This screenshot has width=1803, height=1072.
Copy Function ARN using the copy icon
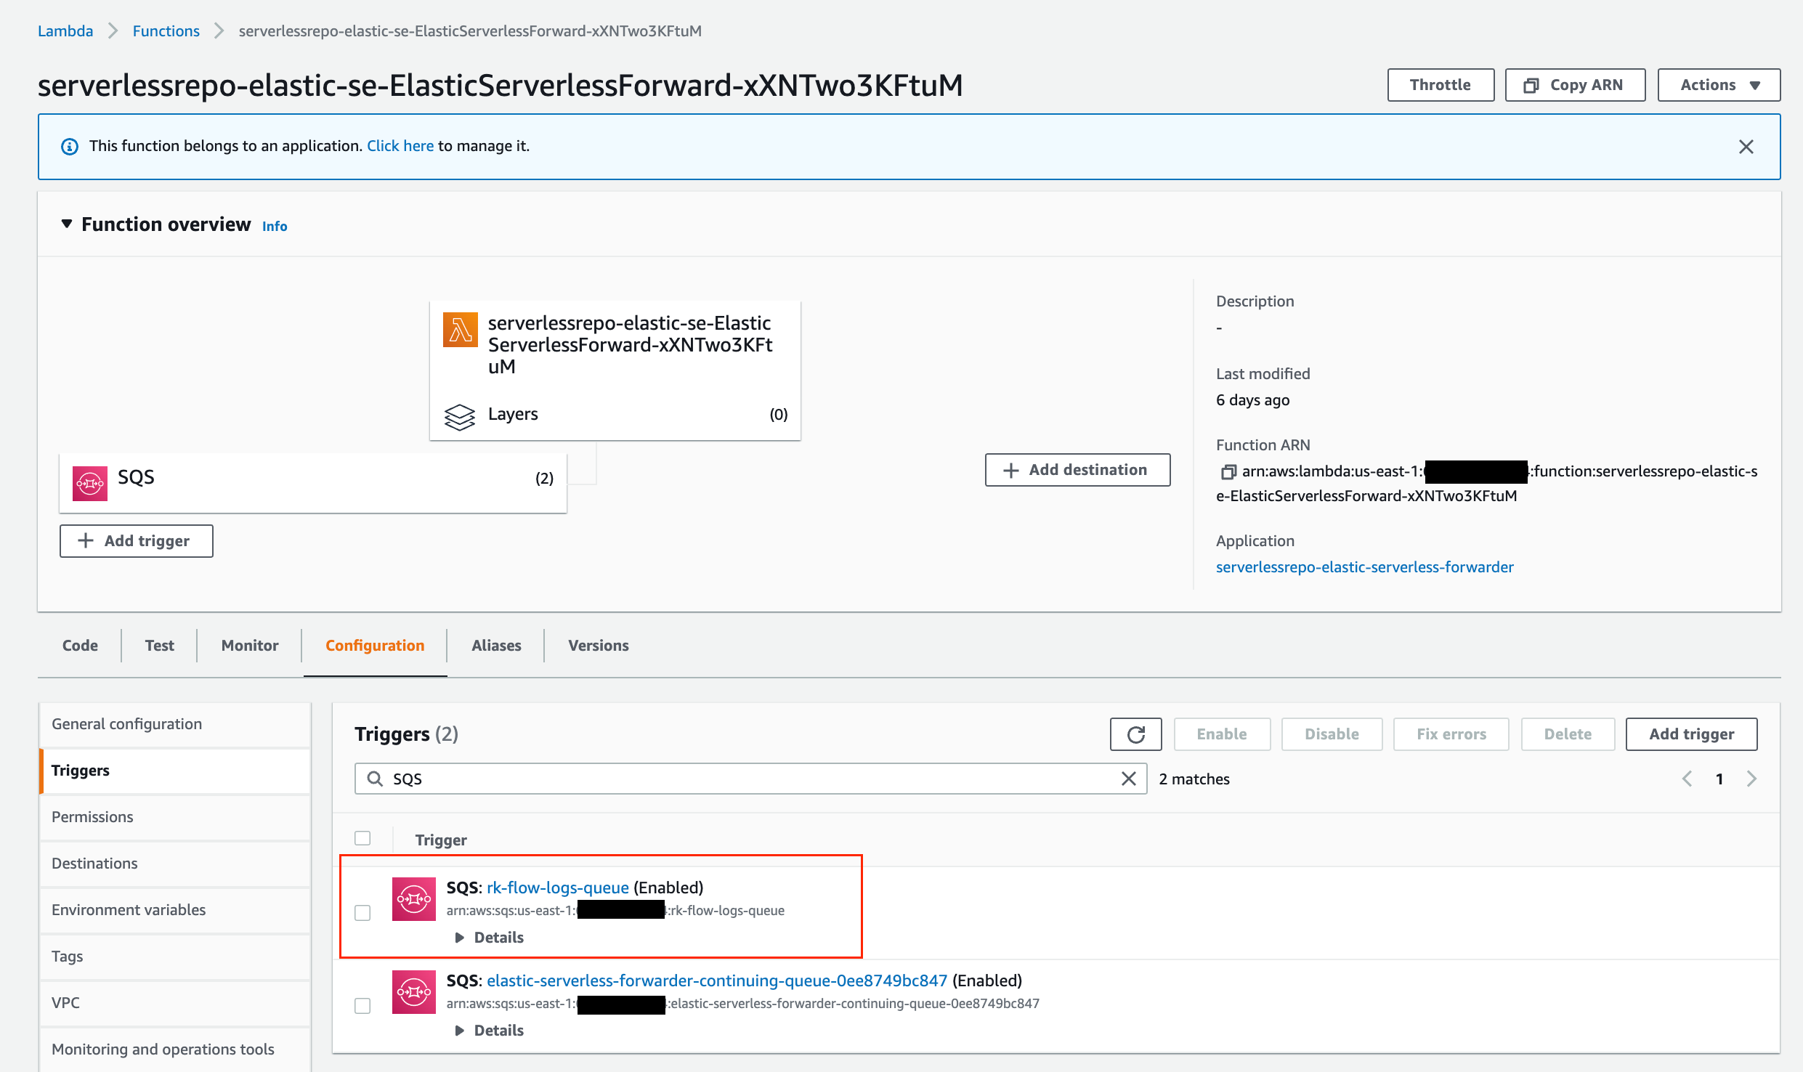coord(1228,472)
